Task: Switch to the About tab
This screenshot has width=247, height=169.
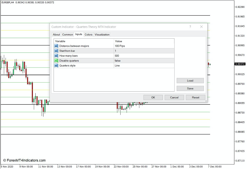Action: [x=56, y=35]
